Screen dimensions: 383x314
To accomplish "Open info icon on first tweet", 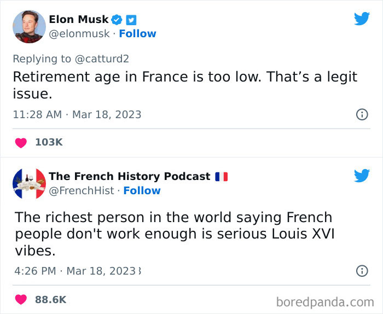I will pos(362,114).
